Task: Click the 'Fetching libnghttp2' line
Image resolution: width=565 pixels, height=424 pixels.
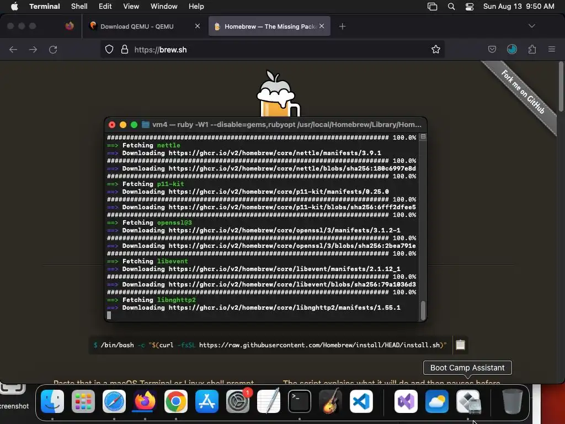Action: 151,300
